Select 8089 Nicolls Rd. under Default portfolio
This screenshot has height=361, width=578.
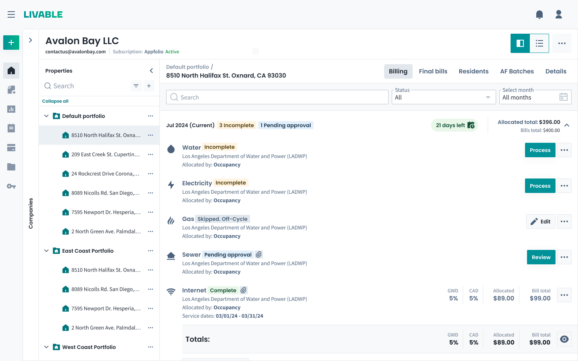[99, 193]
